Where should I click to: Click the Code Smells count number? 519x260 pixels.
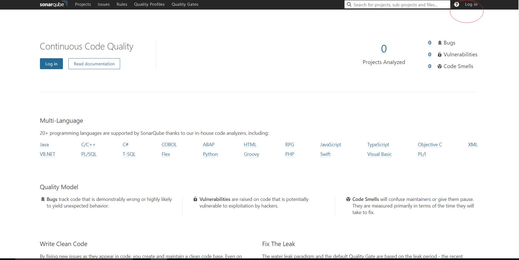(x=430, y=66)
